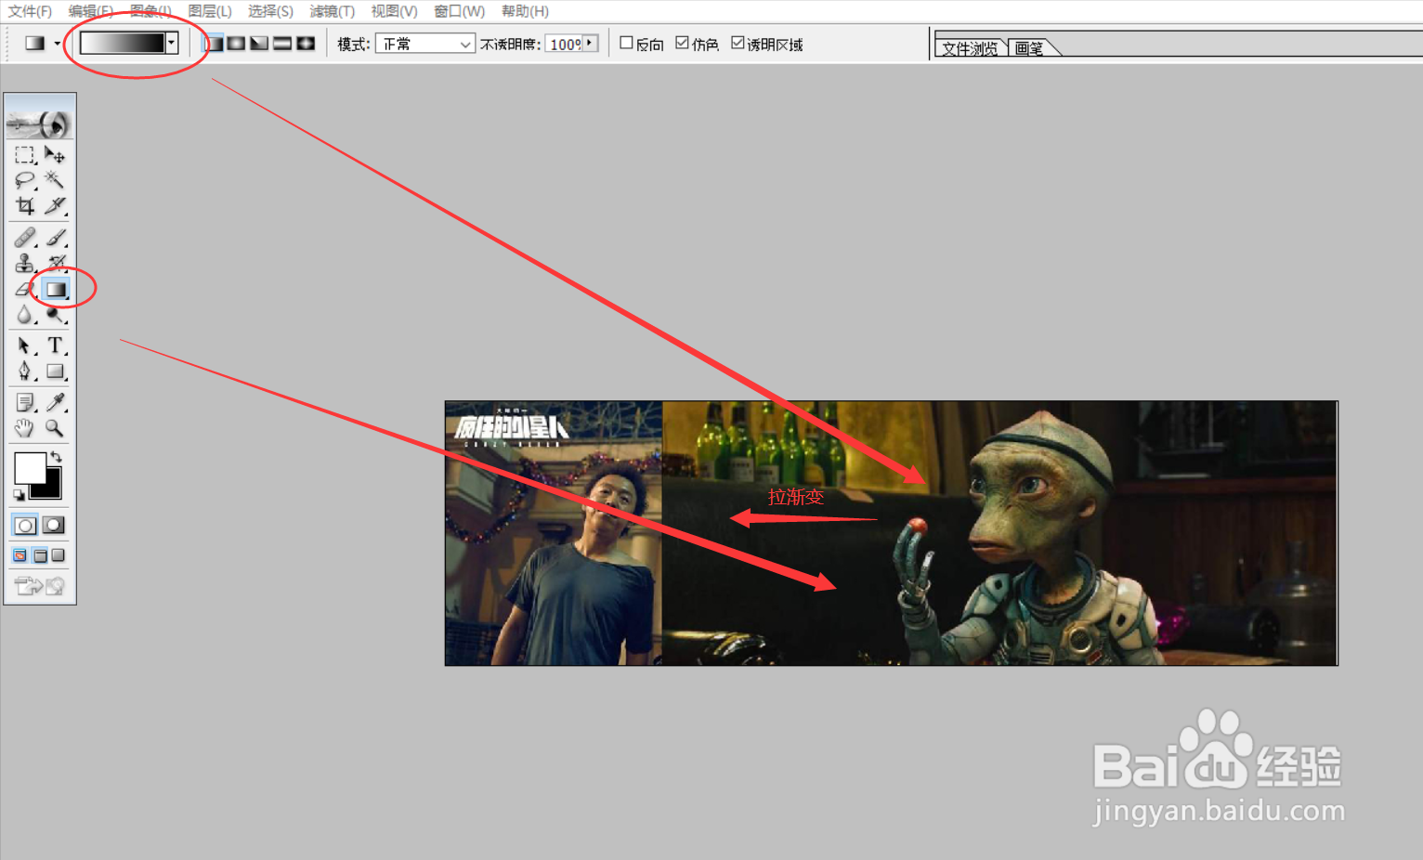Toggle the 仿色 dither checkbox
The width and height of the screenshot is (1423, 860).
click(x=682, y=43)
